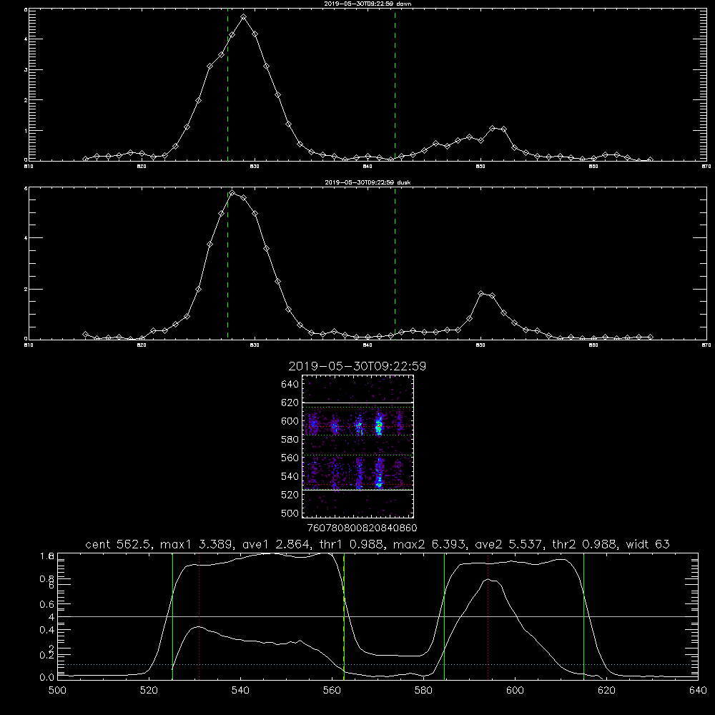Click the 620 label on spectral image y-axis
The image size is (715, 715).
pyautogui.click(x=290, y=403)
